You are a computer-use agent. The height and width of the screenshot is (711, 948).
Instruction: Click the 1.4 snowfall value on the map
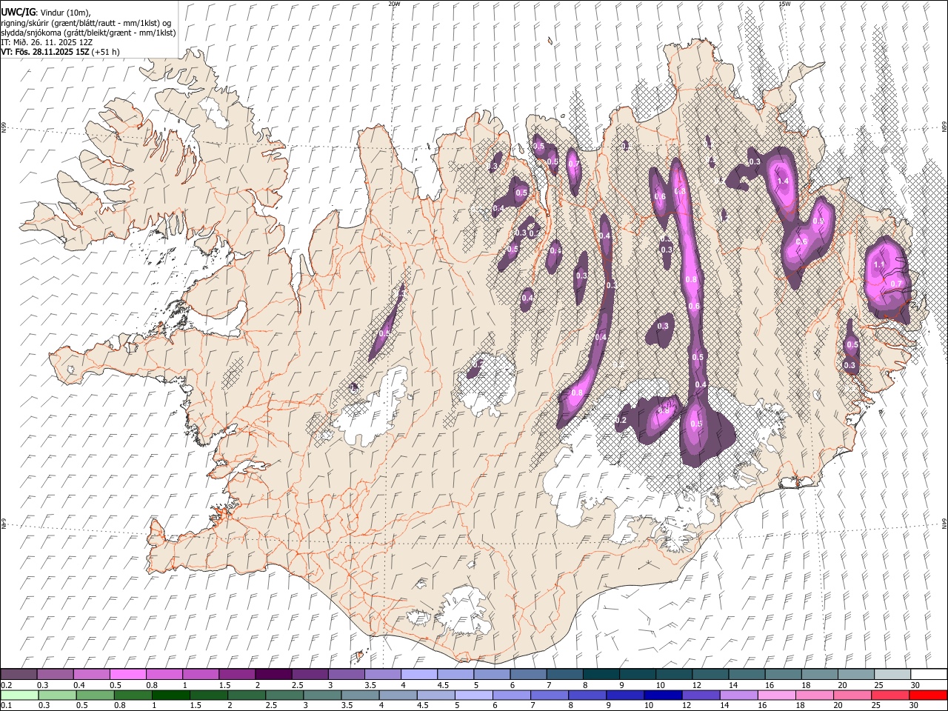(x=783, y=181)
